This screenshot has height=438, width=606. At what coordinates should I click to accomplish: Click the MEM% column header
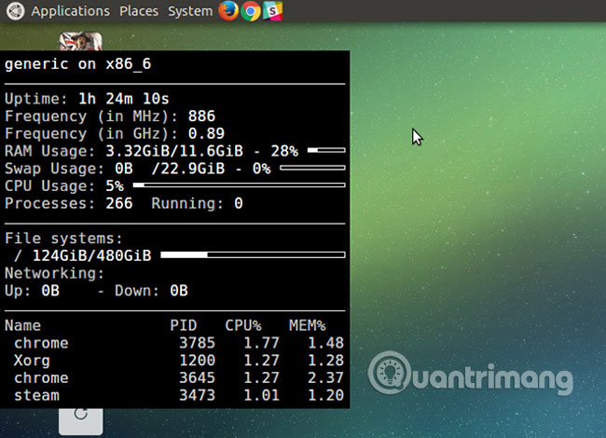pos(308,325)
